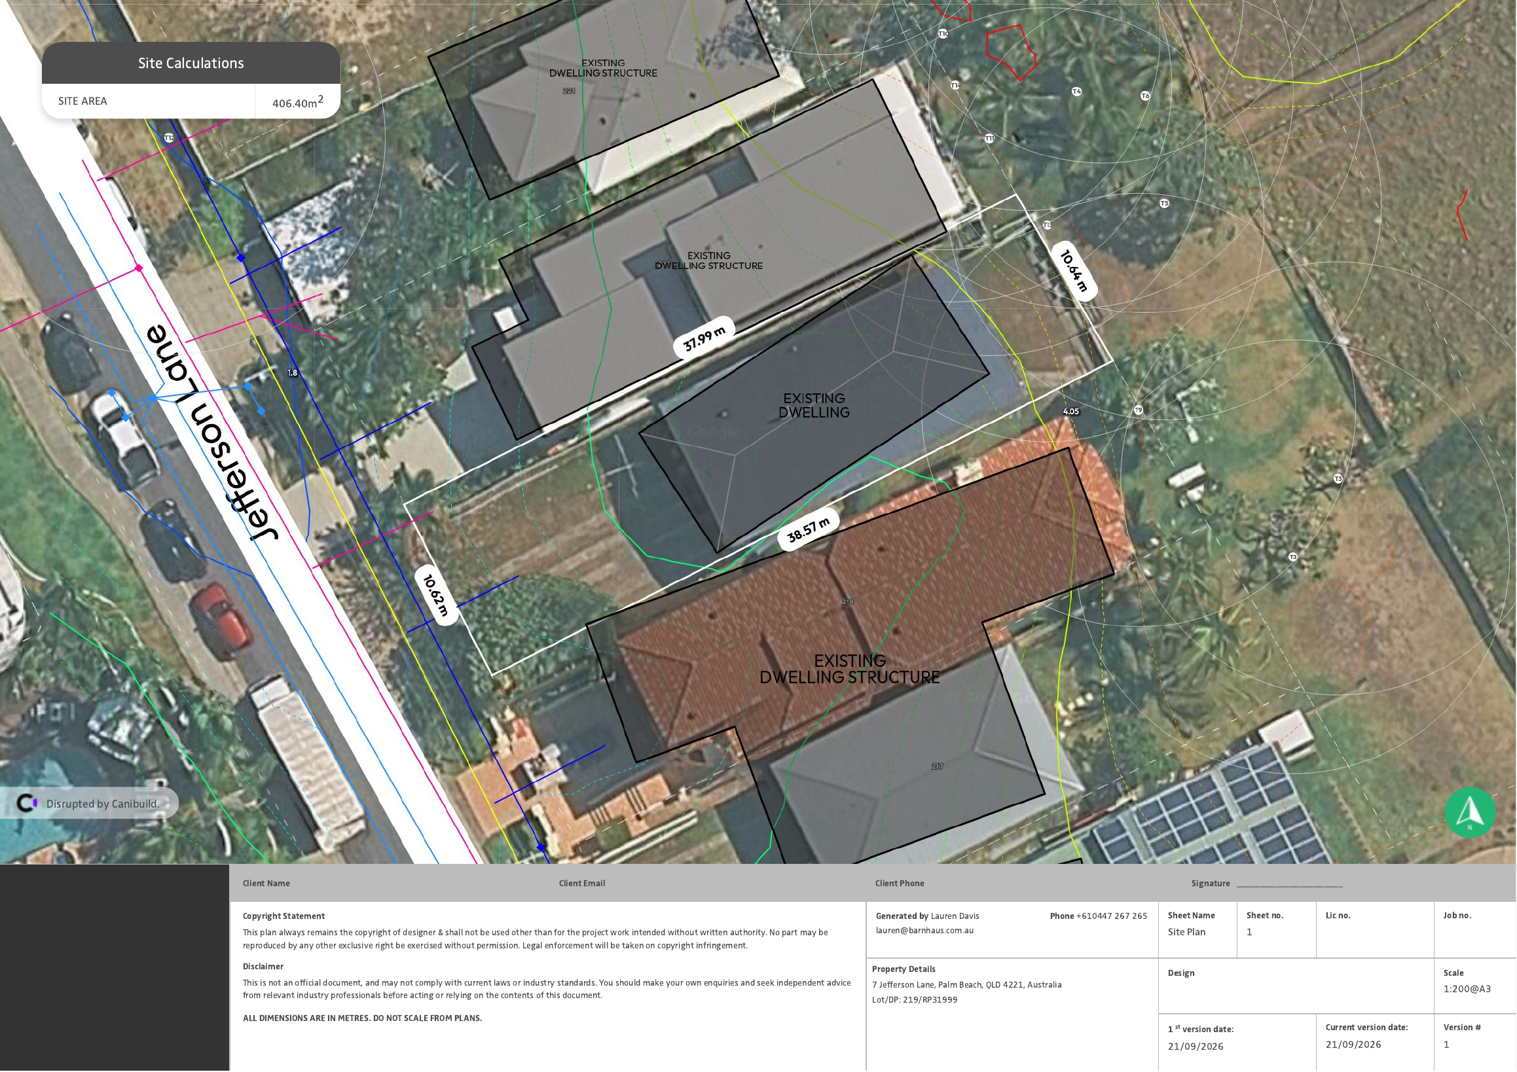Viewport: 1517px width, 1072px height.
Task: Click the EXISTING DWELLING label on dark roof
Action: click(814, 406)
